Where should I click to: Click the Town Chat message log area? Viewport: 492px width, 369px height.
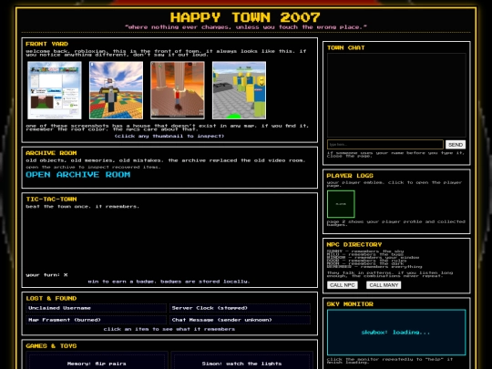pyautogui.click(x=396, y=95)
